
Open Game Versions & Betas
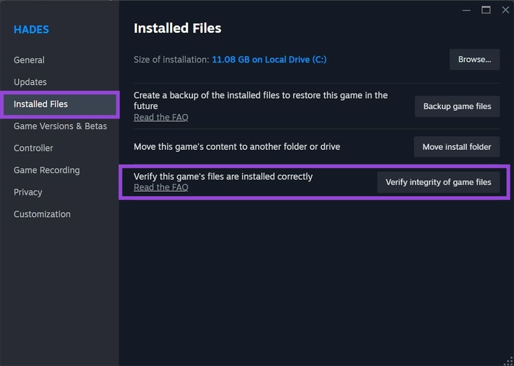[x=60, y=126]
